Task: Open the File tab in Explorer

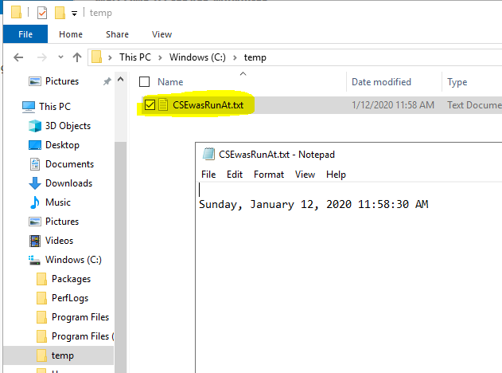Action: click(25, 34)
